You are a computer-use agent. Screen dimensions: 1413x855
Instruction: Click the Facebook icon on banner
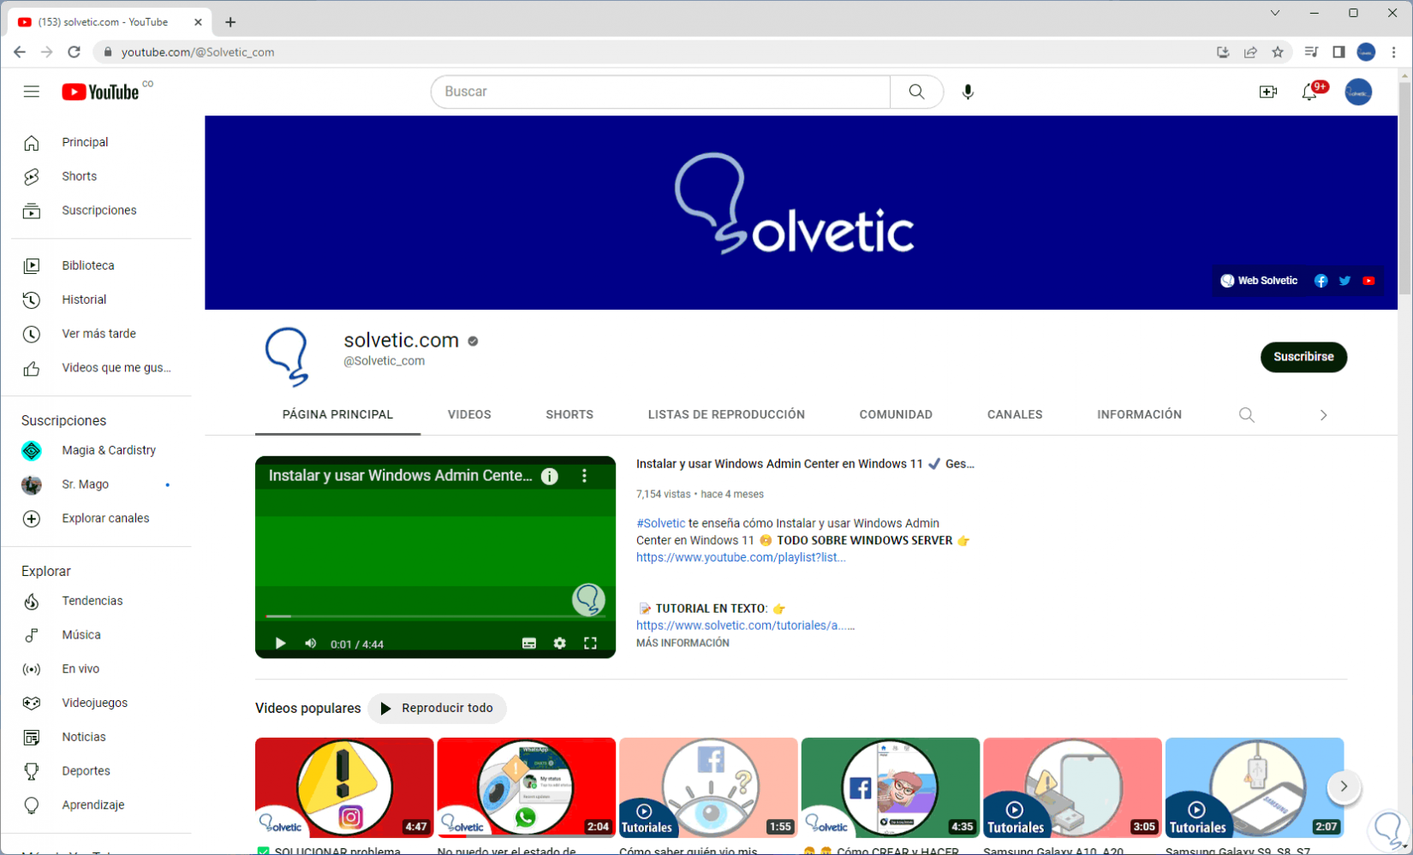coord(1321,281)
